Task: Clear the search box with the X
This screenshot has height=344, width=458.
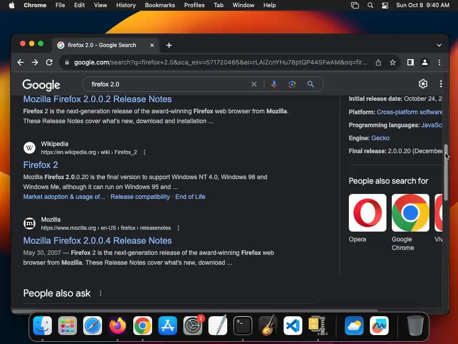Action: tap(254, 84)
